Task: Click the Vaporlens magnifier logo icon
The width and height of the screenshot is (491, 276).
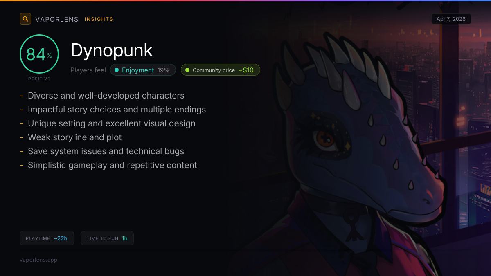Action: click(x=25, y=19)
